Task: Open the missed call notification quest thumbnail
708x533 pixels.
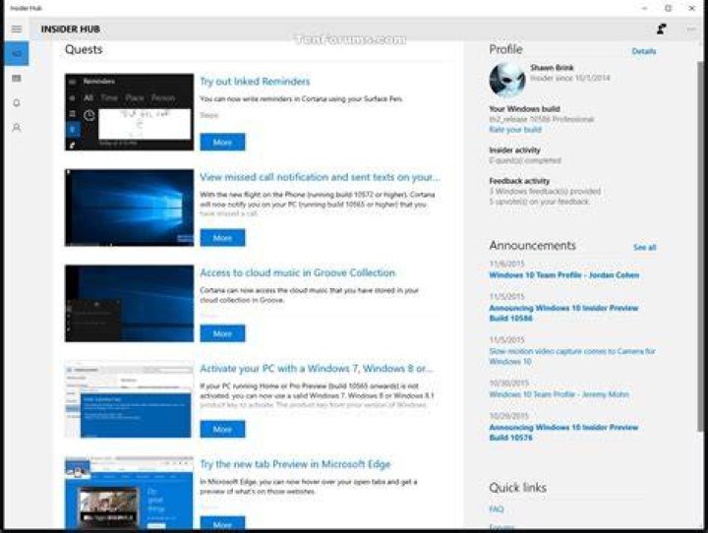Action: [129, 207]
